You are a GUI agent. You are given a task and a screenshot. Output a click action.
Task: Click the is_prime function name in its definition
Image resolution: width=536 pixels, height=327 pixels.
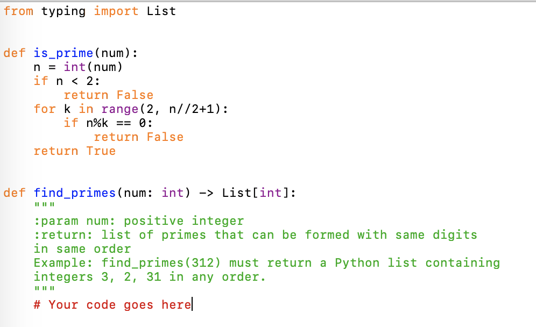click(x=64, y=53)
